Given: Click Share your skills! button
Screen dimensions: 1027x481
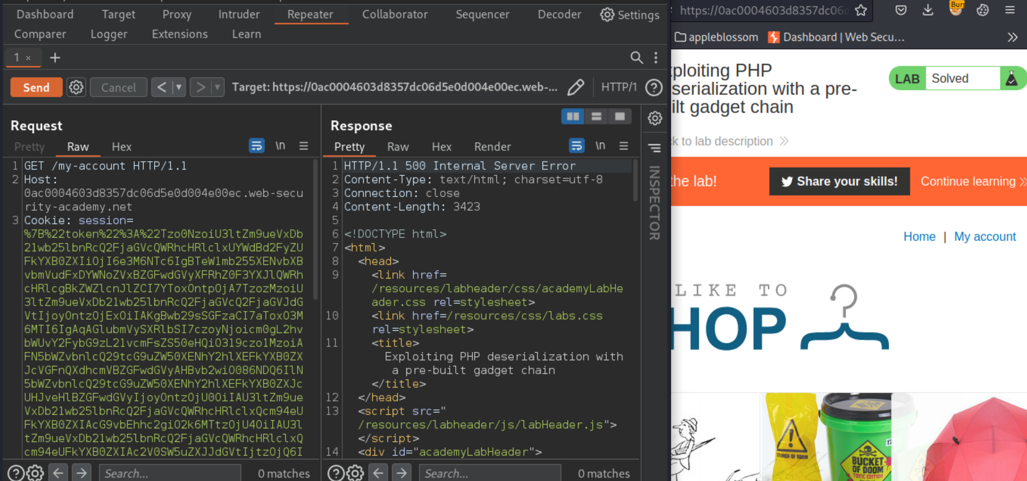Looking at the screenshot, I should click(840, 181).
